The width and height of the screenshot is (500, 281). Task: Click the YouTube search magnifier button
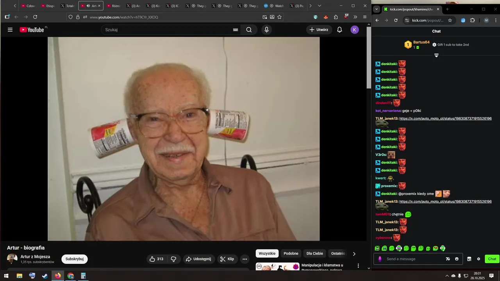point(249,30)
